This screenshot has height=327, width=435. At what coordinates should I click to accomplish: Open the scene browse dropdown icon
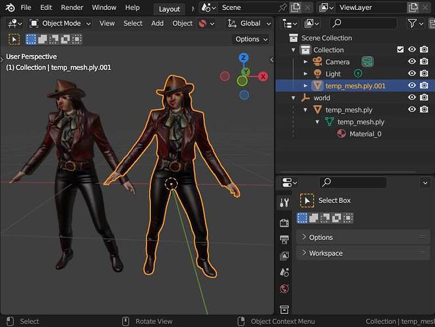click(208, 8)
